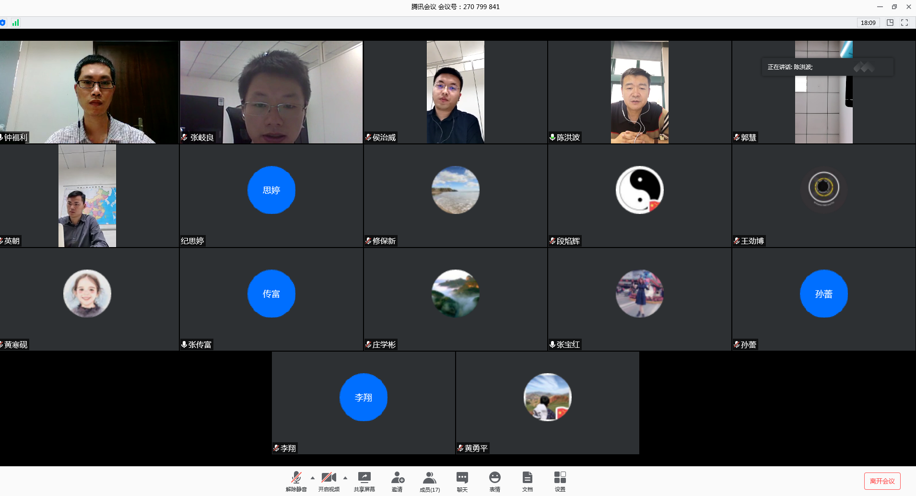Leave the meeting via 离开会议 button

coord(882,481)
